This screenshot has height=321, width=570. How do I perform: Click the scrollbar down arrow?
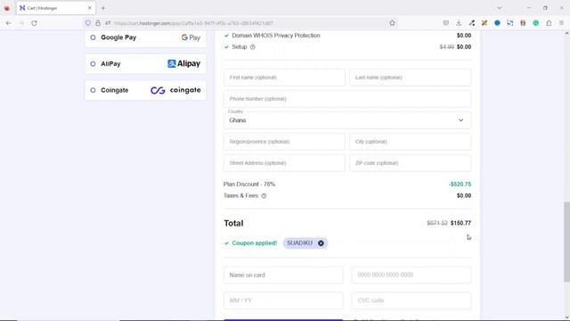pos(566,317)
